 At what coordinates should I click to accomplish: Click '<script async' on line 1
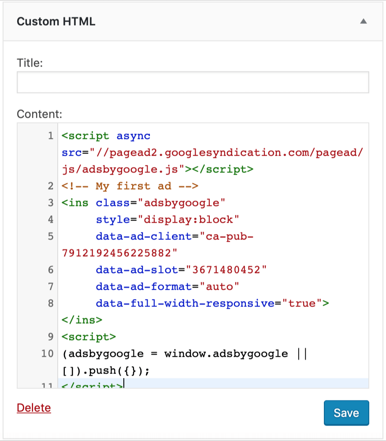pos(106,136)
